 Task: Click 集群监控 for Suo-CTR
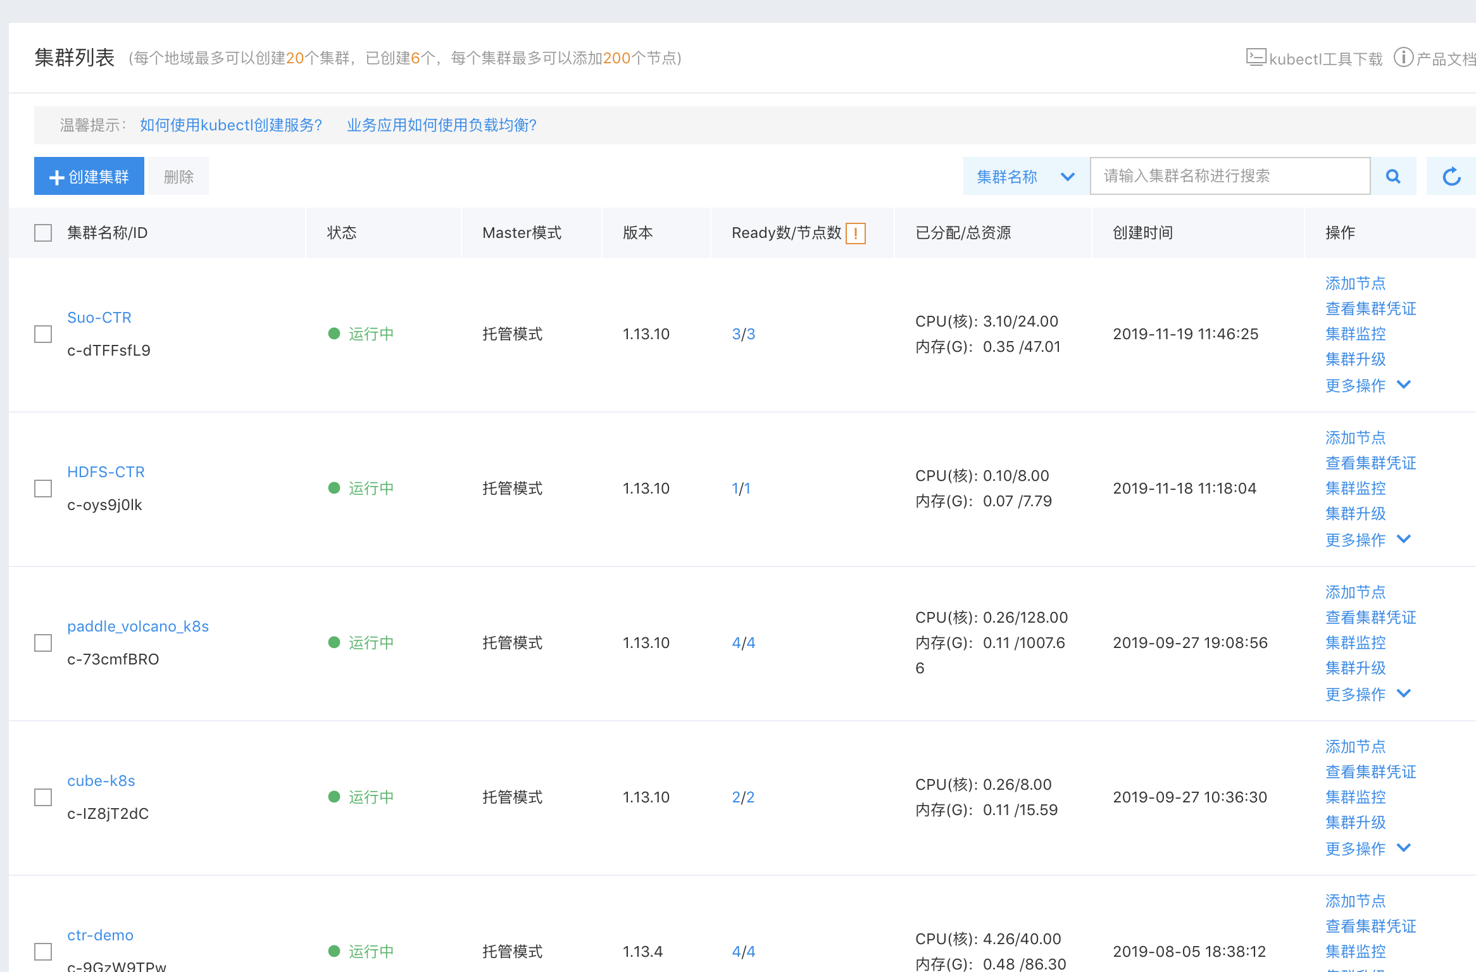pyautogui.click(x=1356, y=333)
